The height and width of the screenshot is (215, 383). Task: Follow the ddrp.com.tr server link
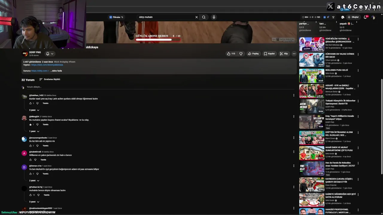(40, 71)
